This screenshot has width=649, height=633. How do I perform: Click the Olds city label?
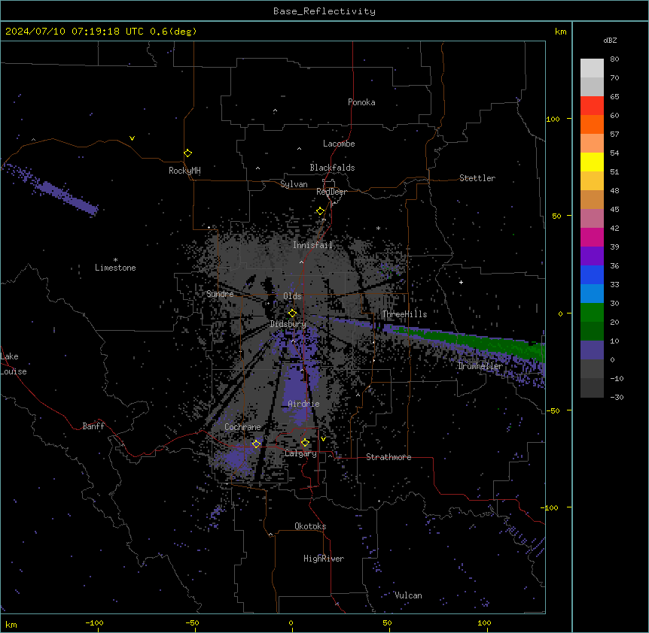tap(292, 296)
